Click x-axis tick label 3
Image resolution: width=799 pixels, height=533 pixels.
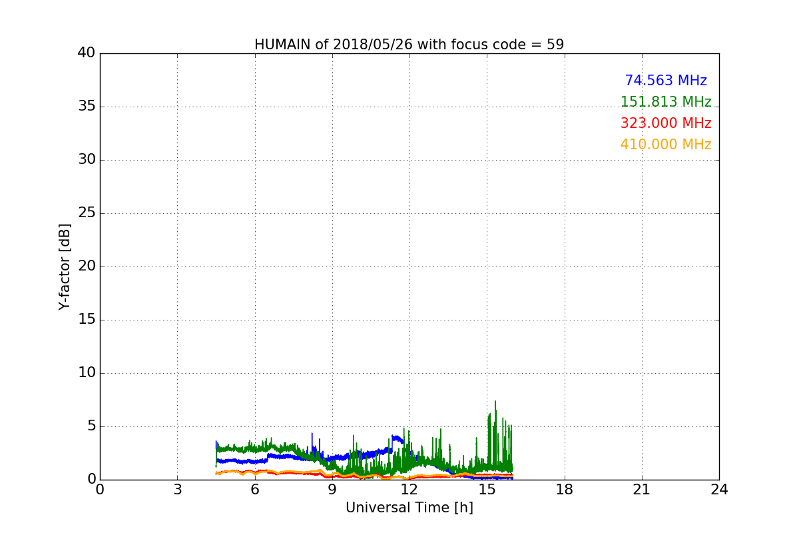(x=177, y=490)
